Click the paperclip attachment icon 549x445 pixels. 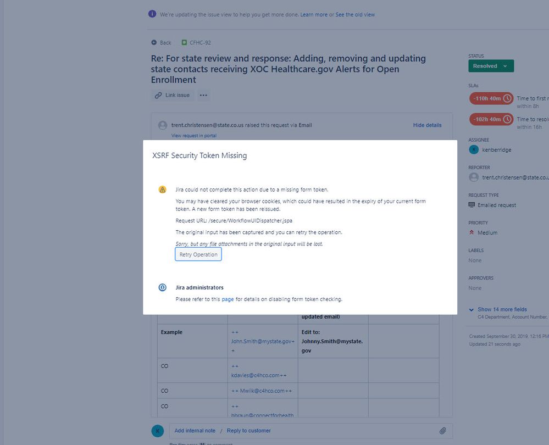click(x=443, y=431)
